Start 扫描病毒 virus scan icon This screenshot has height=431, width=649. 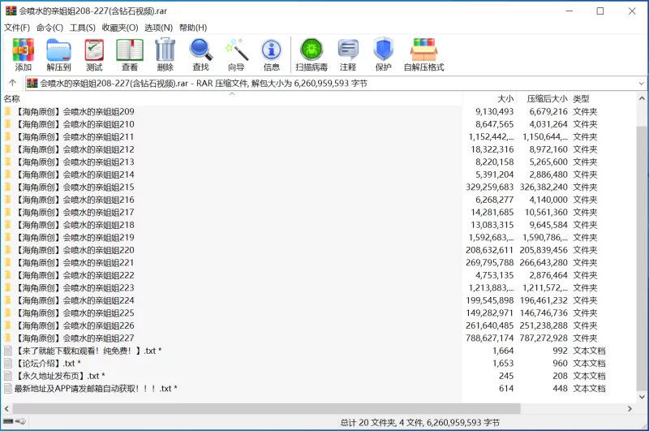click(312, 54)
